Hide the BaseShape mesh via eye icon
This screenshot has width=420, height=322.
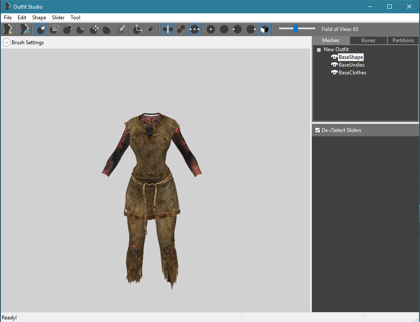(x=334, y=57)
